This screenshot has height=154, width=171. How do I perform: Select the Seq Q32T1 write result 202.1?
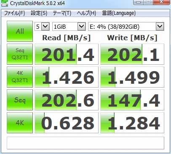132,54
